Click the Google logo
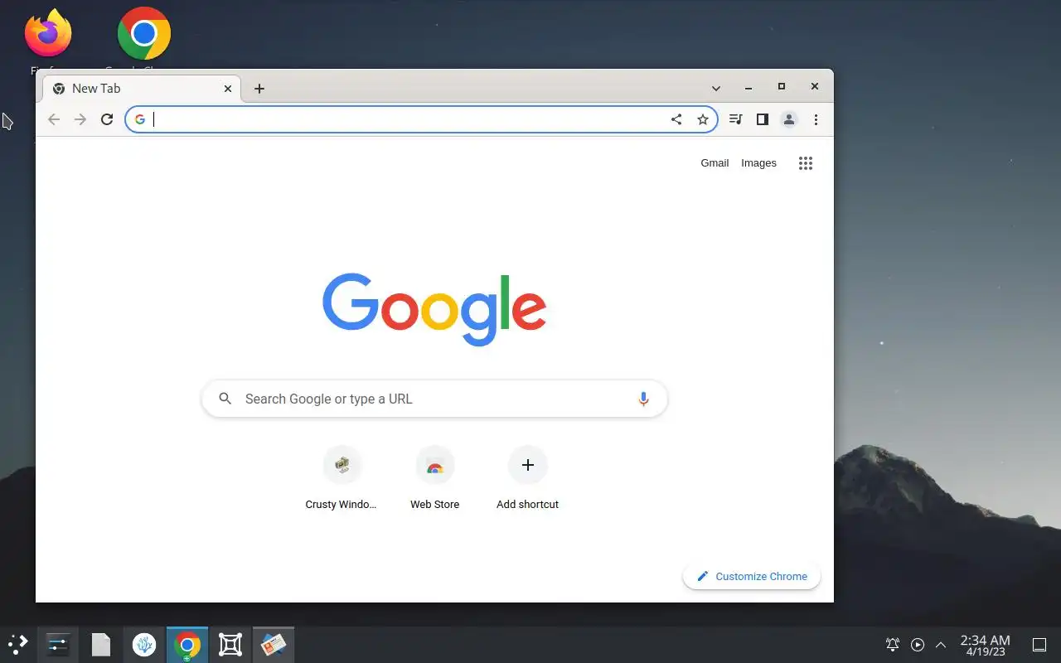The image size is (1061, 663). coord(434,308)
